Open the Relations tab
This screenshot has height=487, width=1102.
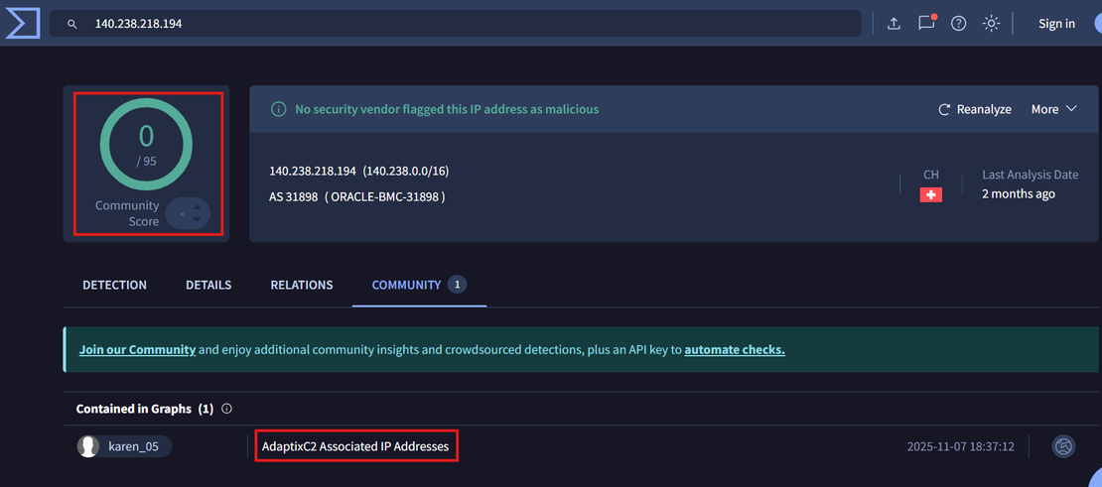[x=302, y=285]
